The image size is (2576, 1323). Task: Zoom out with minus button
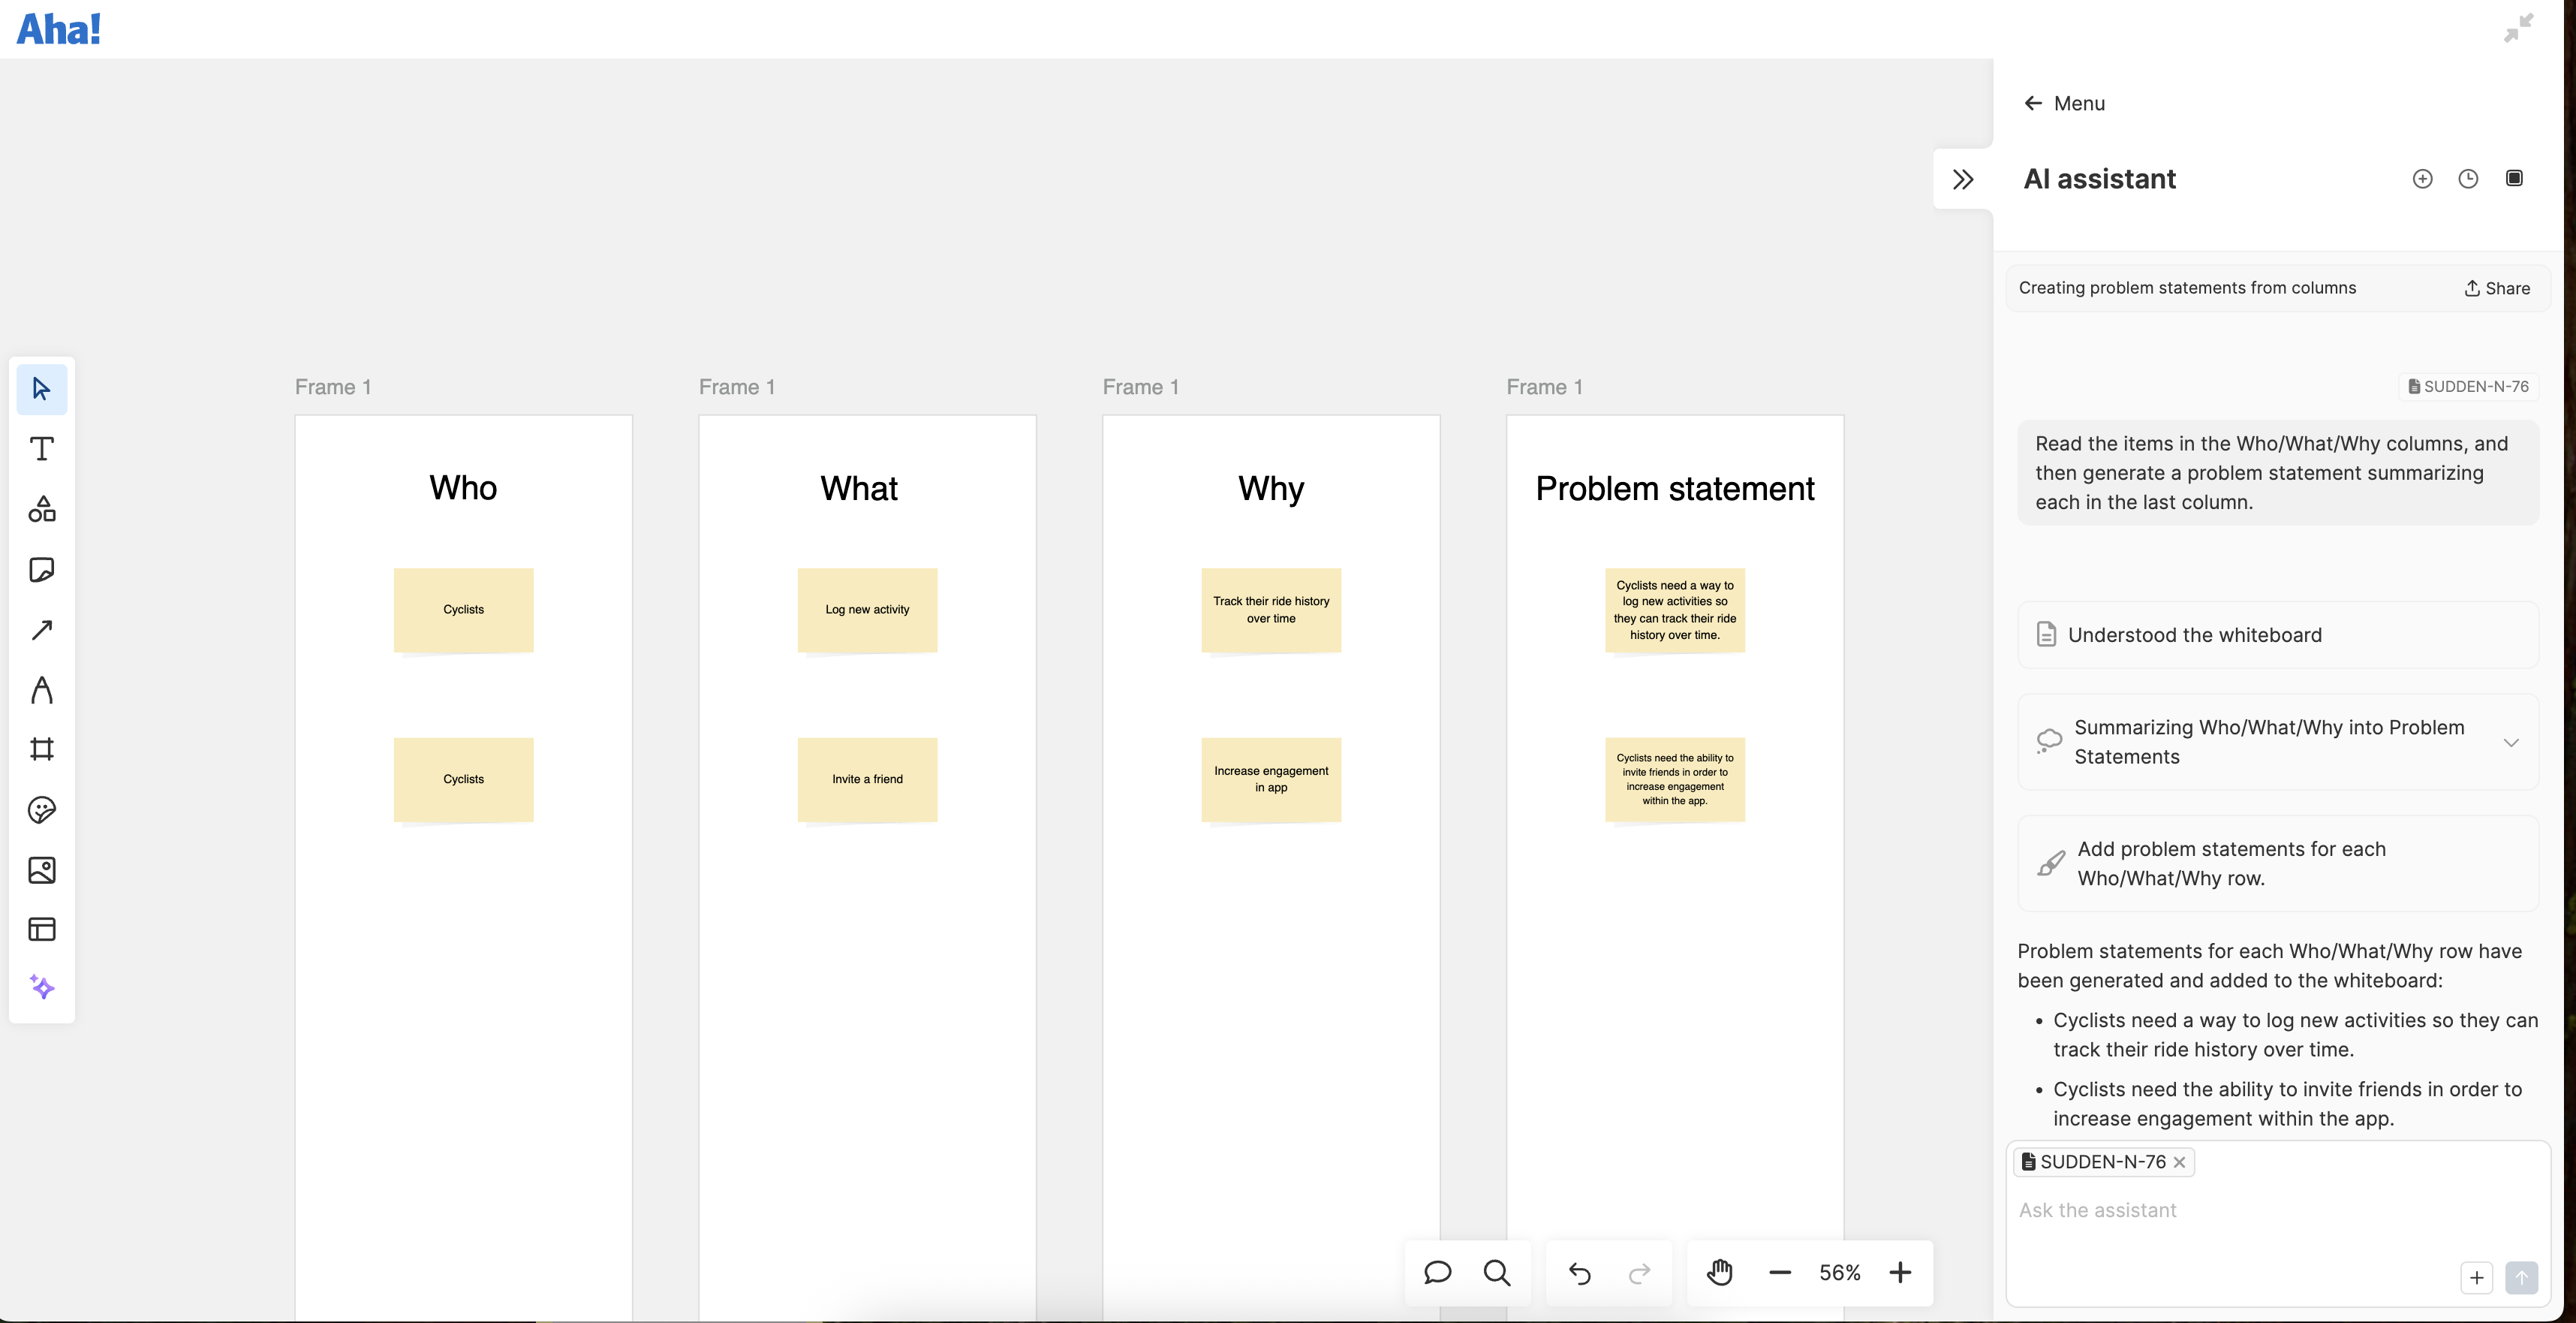[1779, 1272]
